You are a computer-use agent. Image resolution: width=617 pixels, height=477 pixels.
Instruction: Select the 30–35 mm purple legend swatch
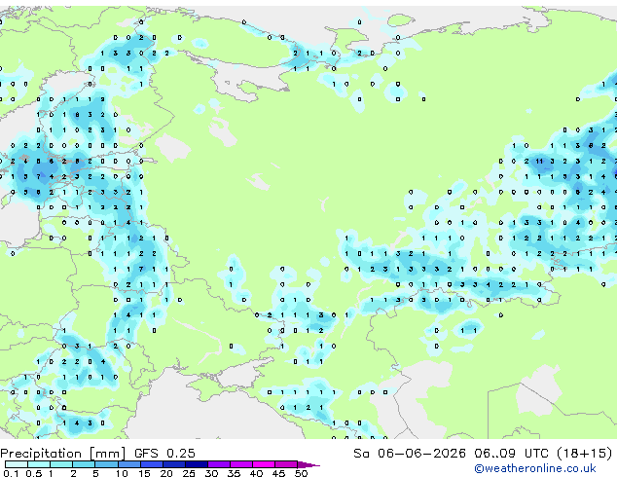point(219,464)
